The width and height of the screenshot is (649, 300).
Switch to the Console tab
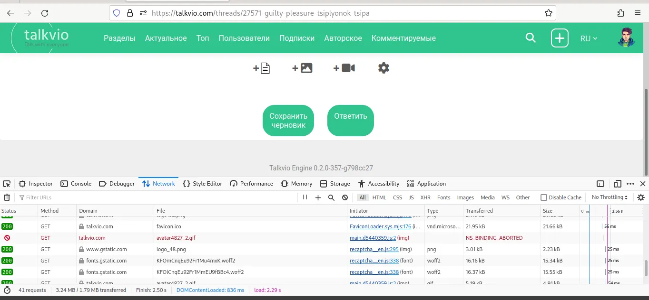tap(76, 184)
